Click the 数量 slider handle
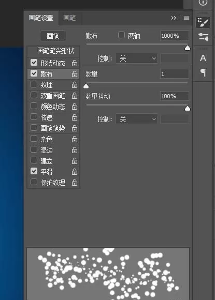 point(86,86)
